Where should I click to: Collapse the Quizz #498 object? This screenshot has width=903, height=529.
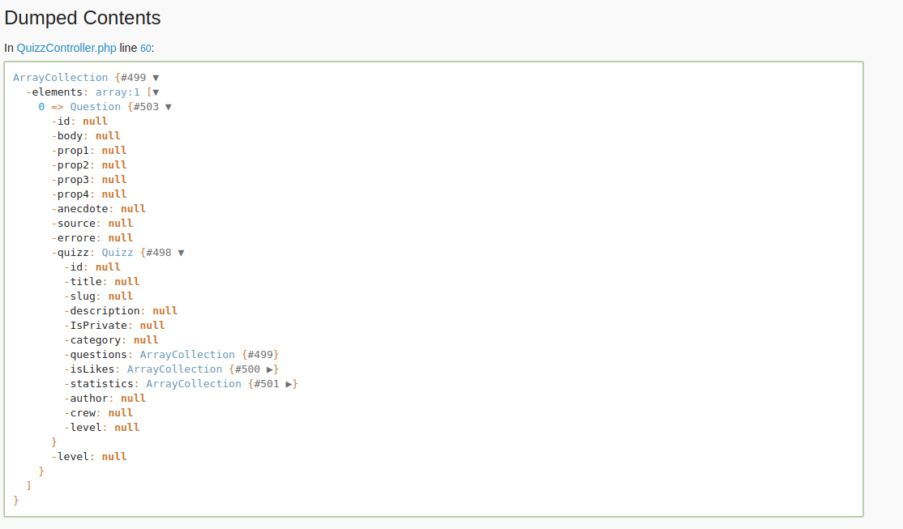coord(181,253)
